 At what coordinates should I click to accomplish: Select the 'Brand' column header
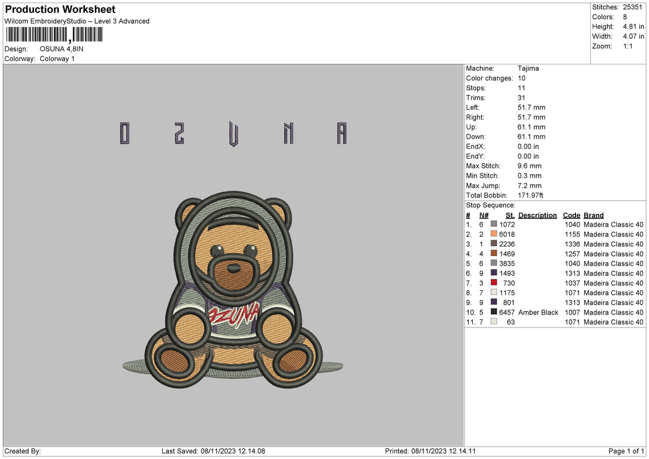(594, 215)
